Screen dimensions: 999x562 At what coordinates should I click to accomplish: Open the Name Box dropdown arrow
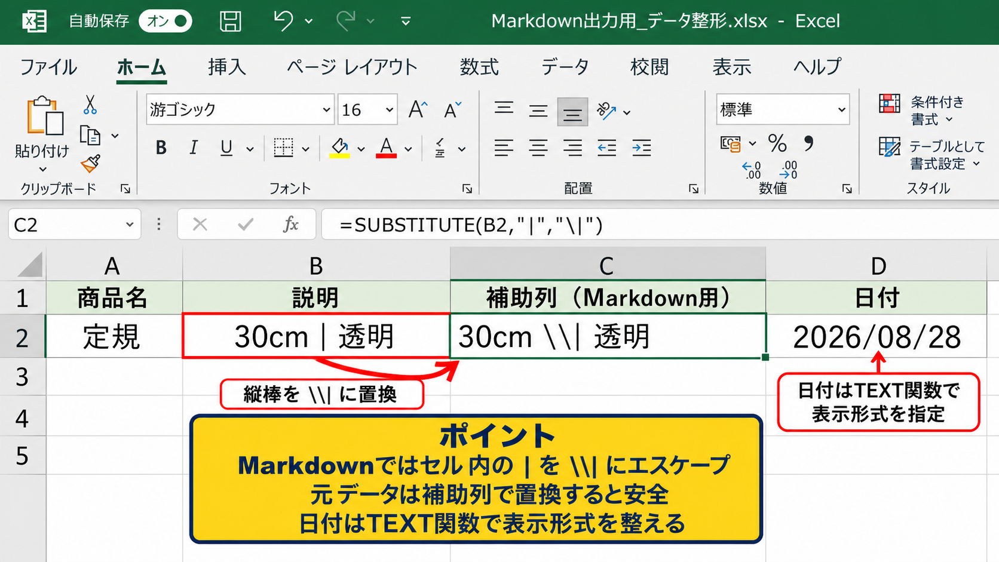click(x=130, y=225)
